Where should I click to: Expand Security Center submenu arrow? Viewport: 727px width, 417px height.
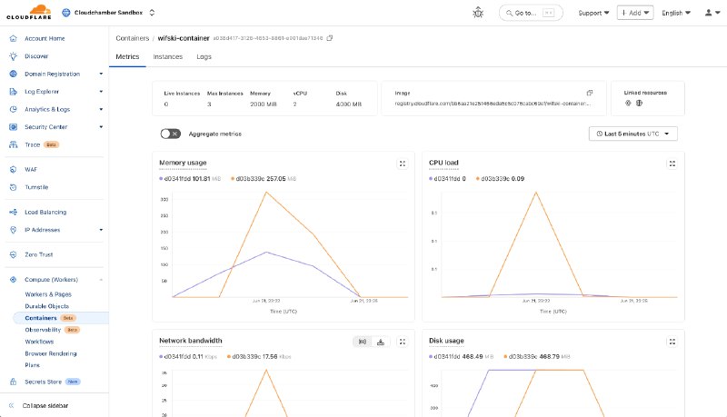click(101, 127)
